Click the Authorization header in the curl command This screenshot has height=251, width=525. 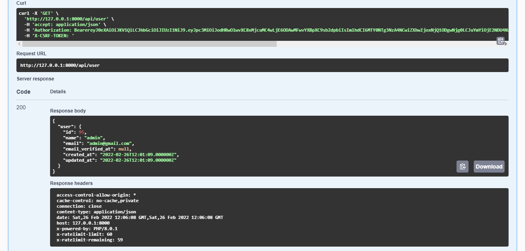tap(160, 30)
